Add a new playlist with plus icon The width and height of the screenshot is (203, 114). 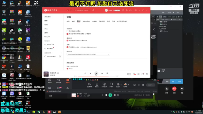point(61,53)
